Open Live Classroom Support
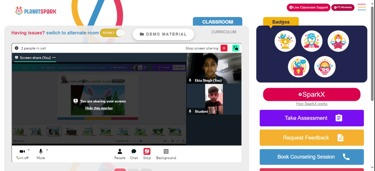The width and height of the screenshot is (375, 171). pos(309,7)
